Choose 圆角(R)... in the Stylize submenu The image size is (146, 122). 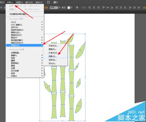[55, 49]
